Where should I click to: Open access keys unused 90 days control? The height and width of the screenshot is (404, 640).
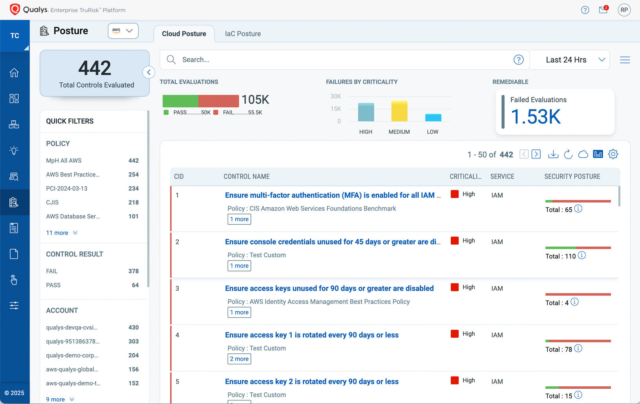click(x=329, y=288)
